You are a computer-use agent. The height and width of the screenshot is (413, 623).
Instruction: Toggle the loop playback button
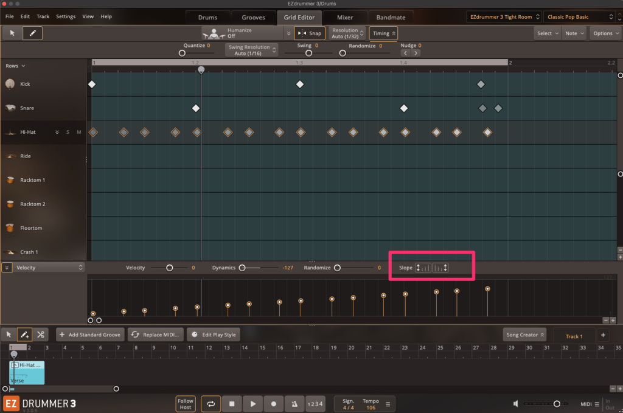tap(211, 403)
